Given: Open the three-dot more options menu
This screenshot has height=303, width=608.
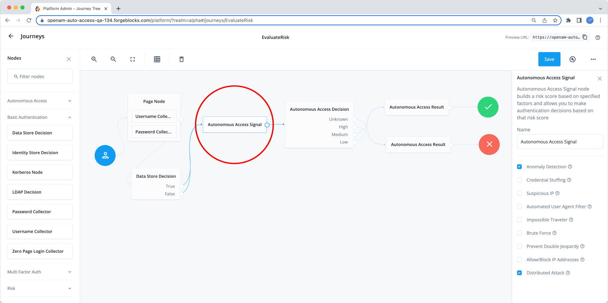Looking at the screenshot, I should point(593,59).
